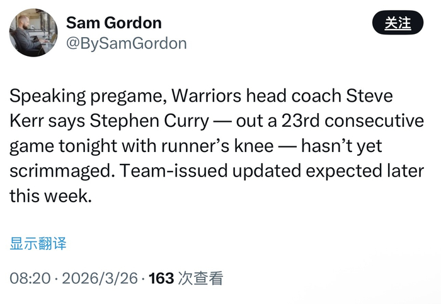Show translation via 显示翻译 link

coord(38,244)
